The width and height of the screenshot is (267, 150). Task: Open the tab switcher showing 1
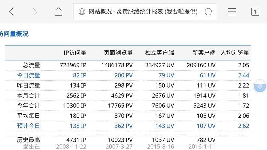[x=255, y=12]
